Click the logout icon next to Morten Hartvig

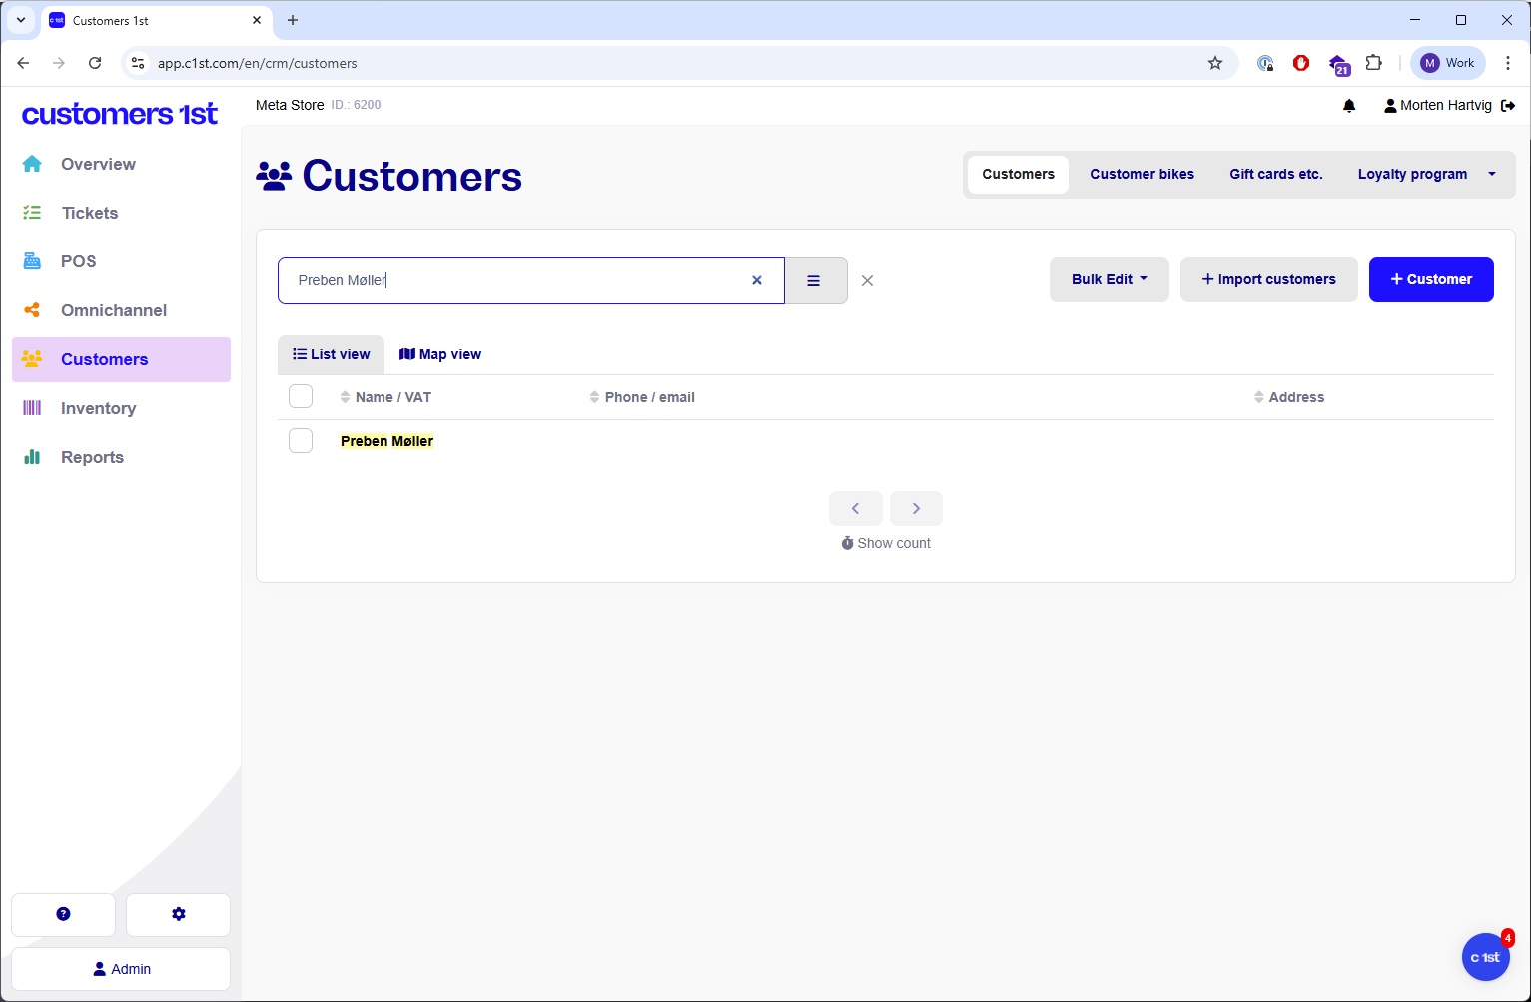(1508, 106)
